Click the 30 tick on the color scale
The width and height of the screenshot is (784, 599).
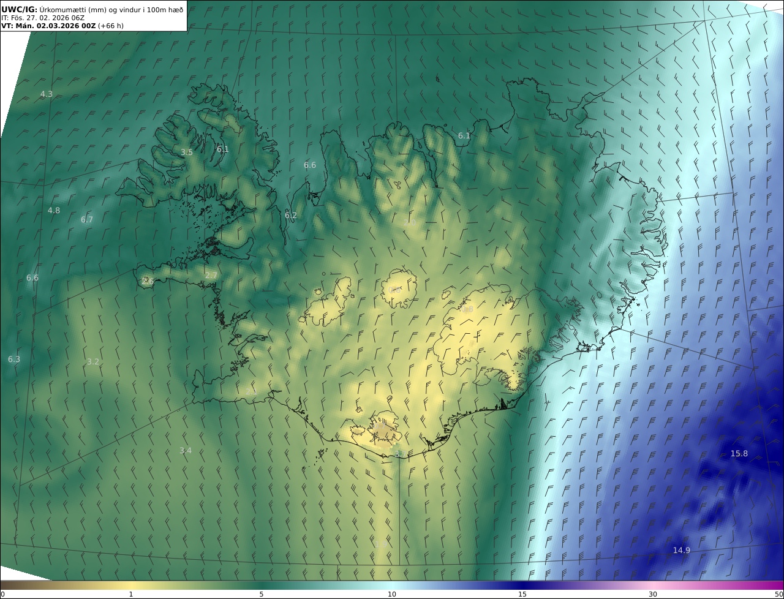point(653,594)
